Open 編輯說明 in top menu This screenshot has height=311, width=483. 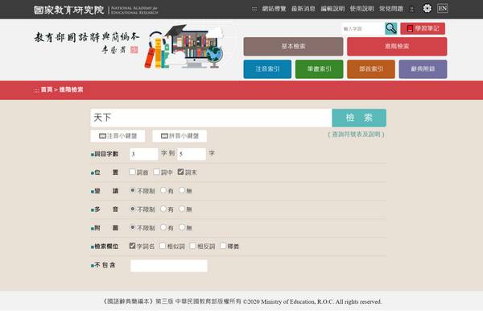coord(332,9)
